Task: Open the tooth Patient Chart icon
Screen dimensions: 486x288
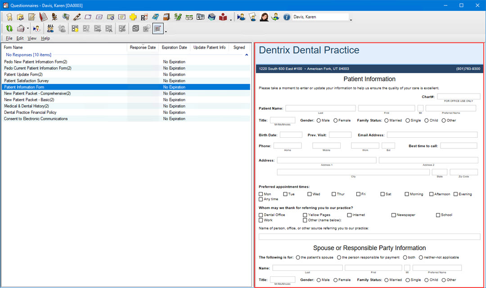Action: pos(9,17)
